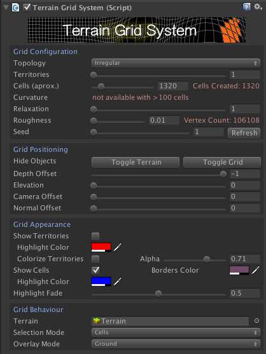Click the Cells value field showing 1320
The width and height of the screenshot is (266, 354).
click(173, 86)
